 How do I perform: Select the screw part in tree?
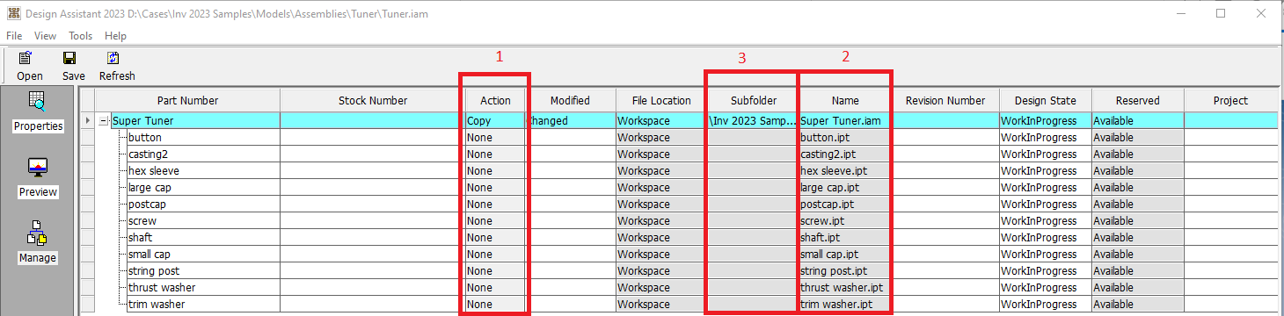click(x=142, y=221)
